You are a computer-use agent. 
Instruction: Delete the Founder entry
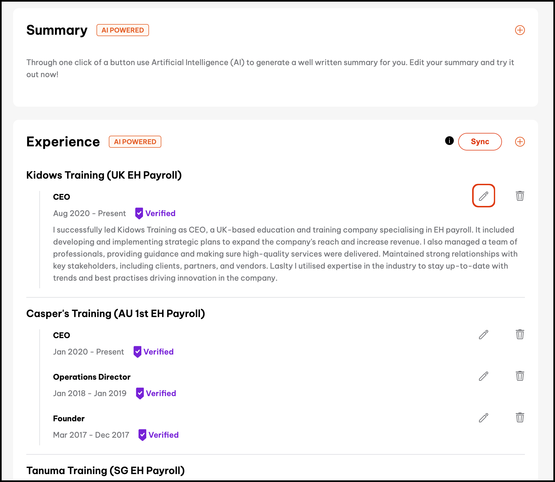(520, 417)
